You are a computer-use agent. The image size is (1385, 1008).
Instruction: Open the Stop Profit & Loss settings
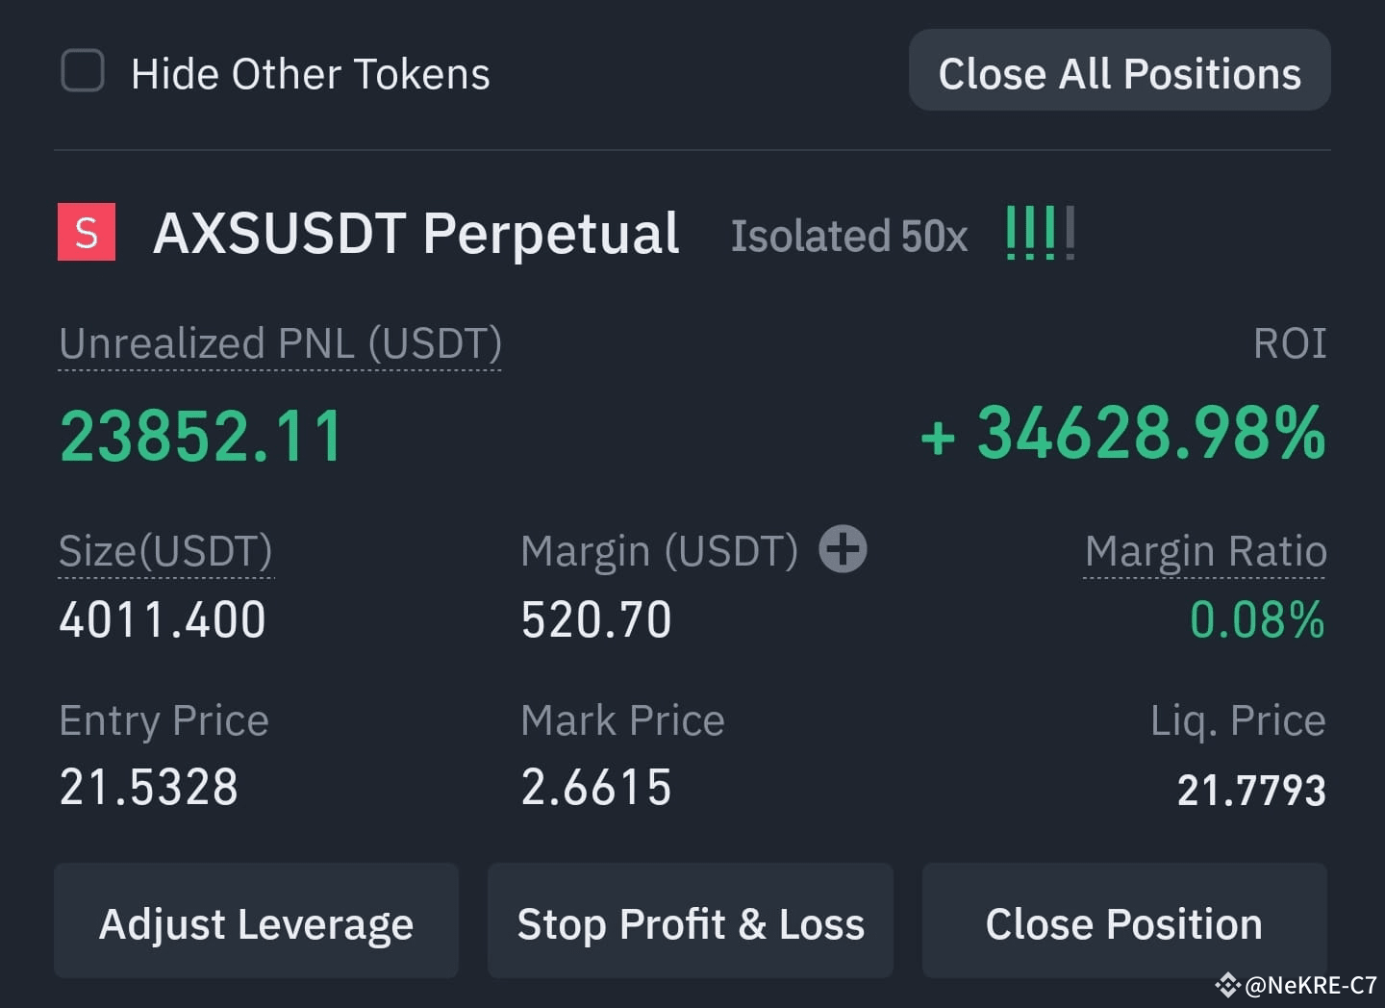point(691,921)
